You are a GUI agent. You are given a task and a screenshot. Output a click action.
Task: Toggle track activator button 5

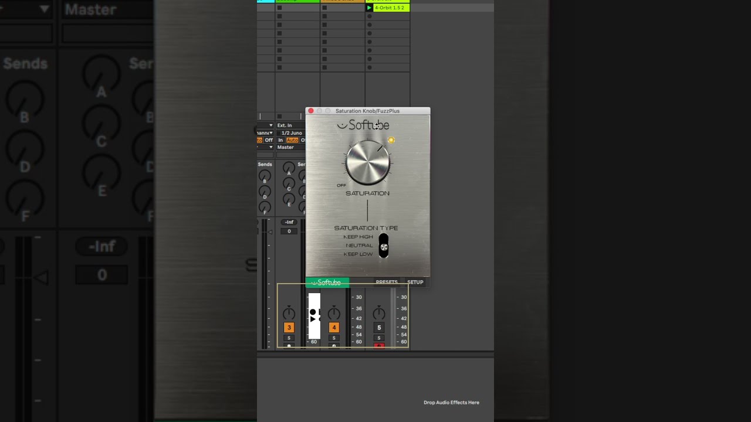click(379, 328)
